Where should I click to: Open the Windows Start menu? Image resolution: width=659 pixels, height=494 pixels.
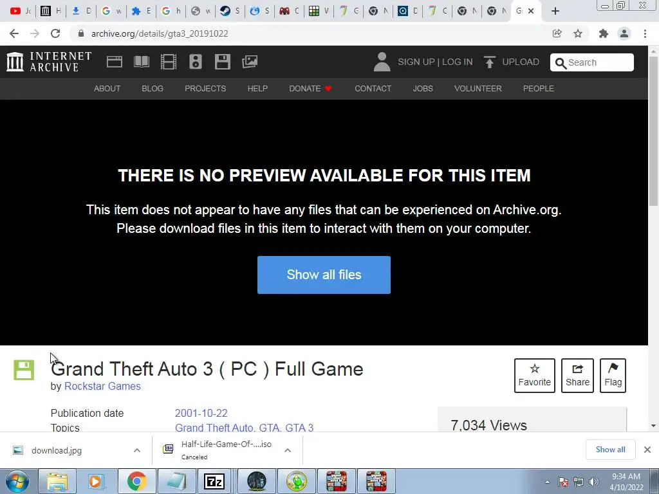tap(17, 481)
